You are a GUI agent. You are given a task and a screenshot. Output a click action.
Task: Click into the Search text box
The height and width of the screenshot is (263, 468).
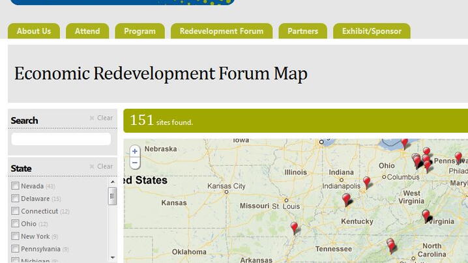(x=61, y=139)
